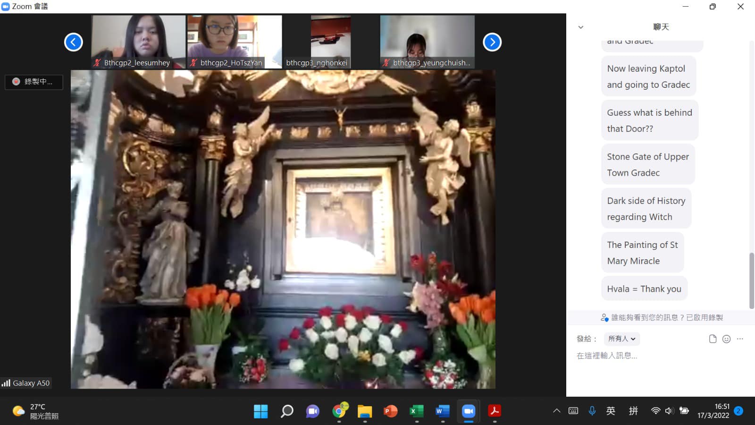The height and width of the screenshot is (425, 755).
Task: Open Google Chrome from taskbar
Action: 339,411
